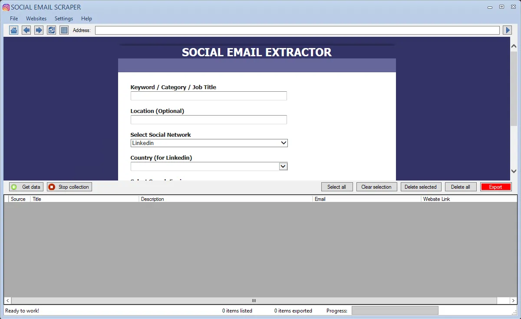Click the Select all button
The width and height of the screenshot is (521, 319).
point(336,187)
